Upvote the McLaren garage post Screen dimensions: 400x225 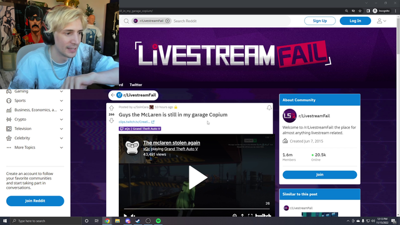click(x=111, y=108)
